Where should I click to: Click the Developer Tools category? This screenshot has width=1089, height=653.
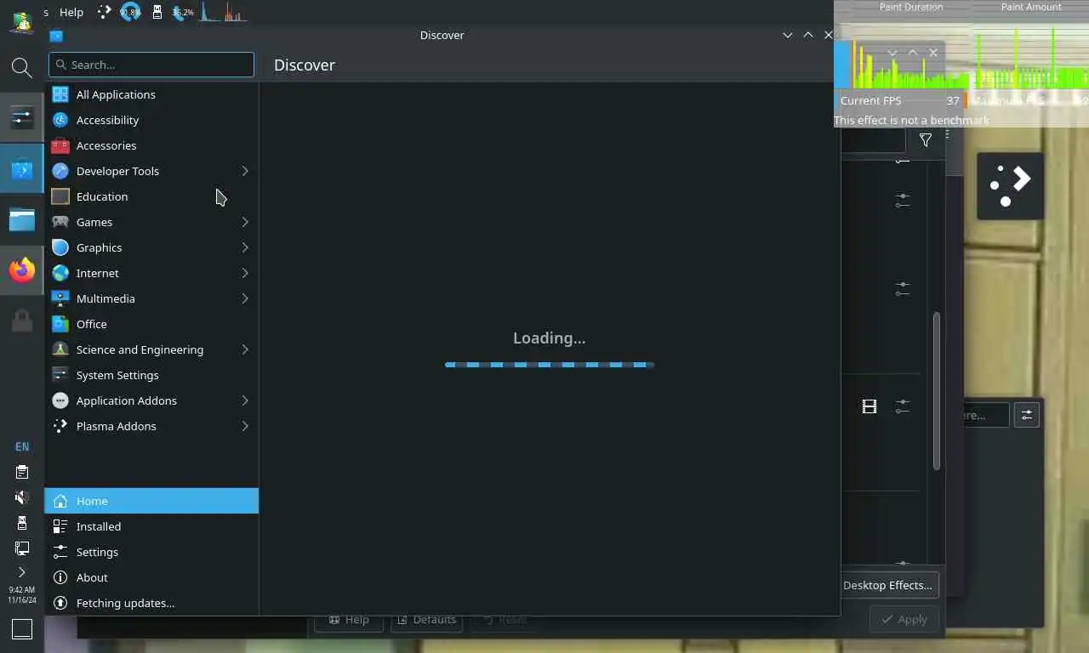coord(151,171)
